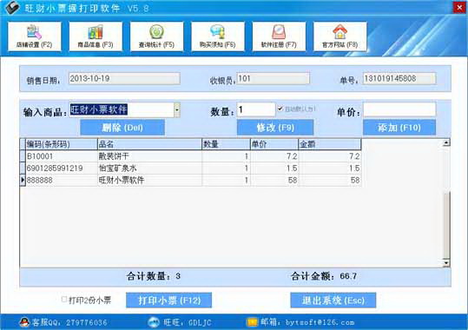Click the mail envelope icon in status bar
Viewport: 468px width, 330px height.
[x=252, y=322]
